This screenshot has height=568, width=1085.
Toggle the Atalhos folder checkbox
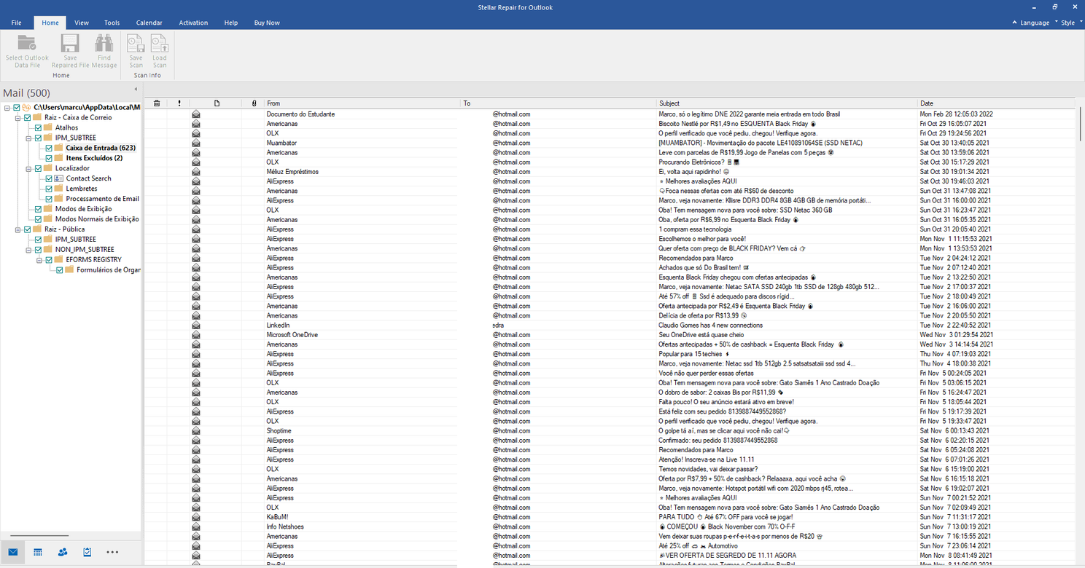(39, 127)
